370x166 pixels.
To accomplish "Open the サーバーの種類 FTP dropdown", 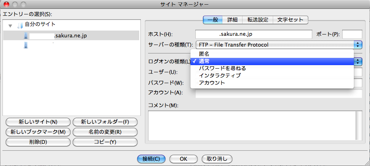I will (x=278, y=45).
